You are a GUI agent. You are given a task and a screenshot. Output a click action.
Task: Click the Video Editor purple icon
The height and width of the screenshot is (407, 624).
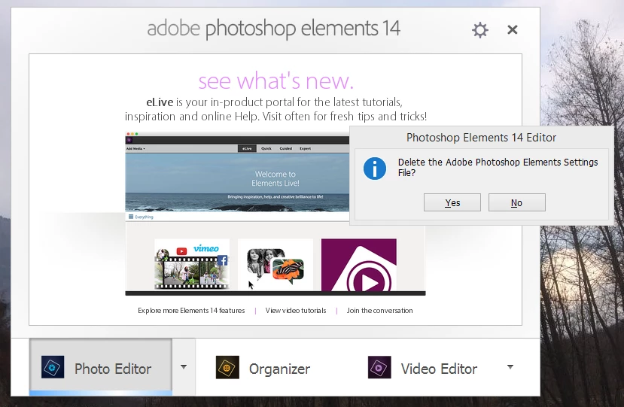click(379, 367)
